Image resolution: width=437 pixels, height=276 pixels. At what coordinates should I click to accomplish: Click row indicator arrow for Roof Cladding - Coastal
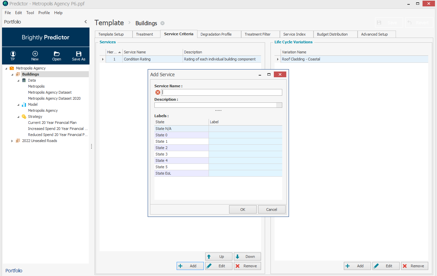[x=278, y=59]
